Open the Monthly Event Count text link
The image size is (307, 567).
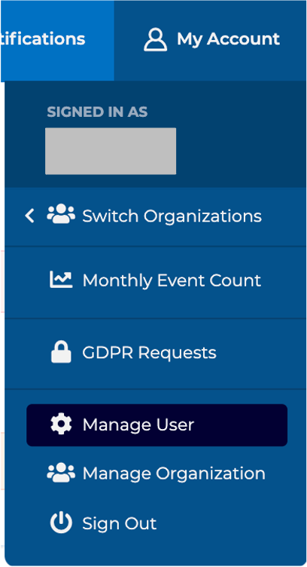tap(172, 280)
